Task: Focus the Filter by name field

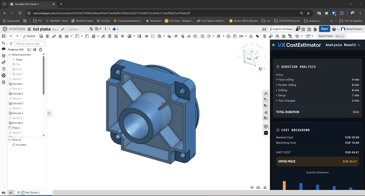Action: coord(30,44)
